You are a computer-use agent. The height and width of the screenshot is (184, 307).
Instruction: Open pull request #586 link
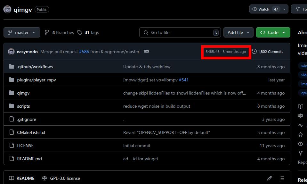pyautogui.click(x=84, y=52)
